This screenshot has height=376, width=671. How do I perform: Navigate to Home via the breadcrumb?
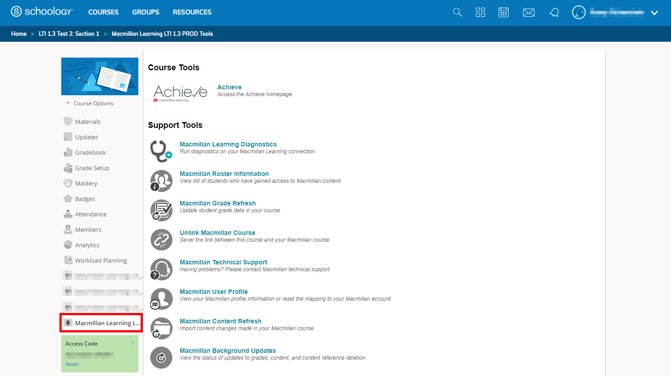click(19, 34)
